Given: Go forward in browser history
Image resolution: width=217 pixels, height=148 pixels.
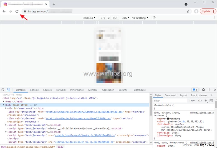Looking at the screenshot, I should click(11, 11).
